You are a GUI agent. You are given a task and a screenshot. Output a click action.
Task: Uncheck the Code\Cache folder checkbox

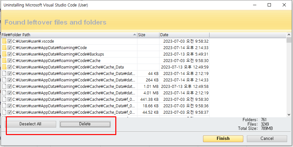(9, 61)
